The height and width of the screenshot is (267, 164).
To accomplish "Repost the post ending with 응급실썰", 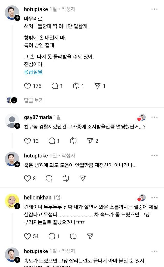I will 76,86.
